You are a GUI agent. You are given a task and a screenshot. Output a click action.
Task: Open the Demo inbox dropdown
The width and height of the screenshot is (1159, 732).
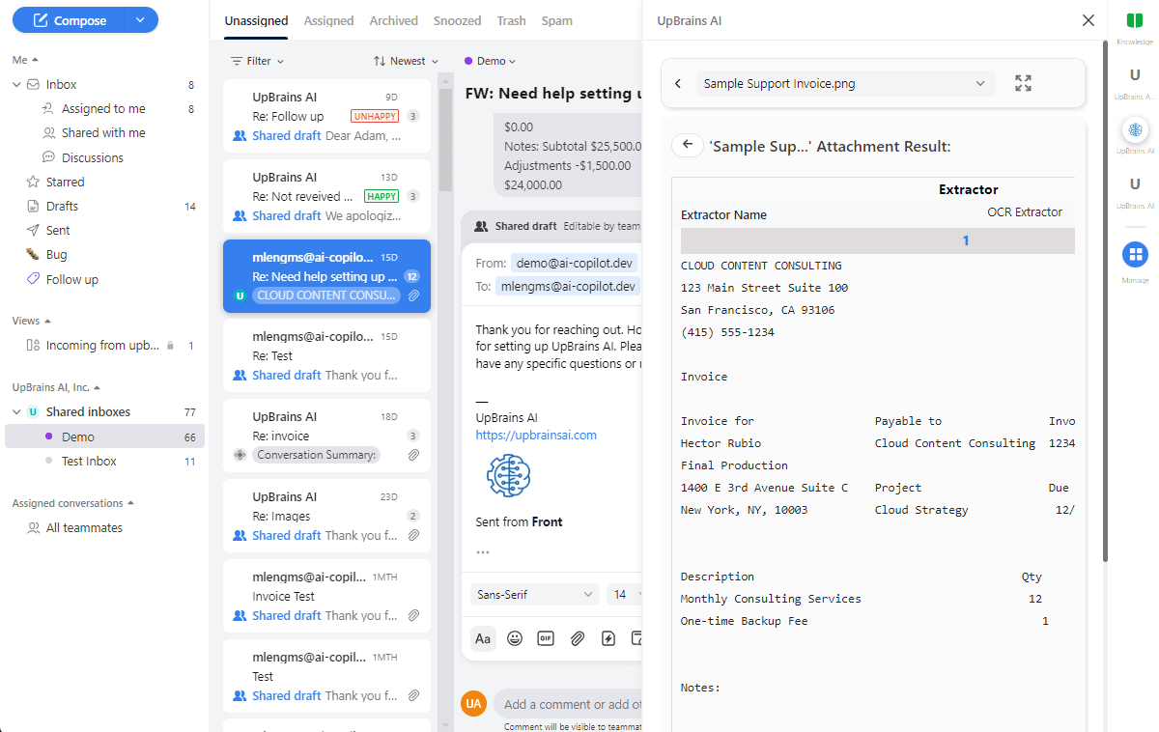pyautogui.click(x=491, y=61)
